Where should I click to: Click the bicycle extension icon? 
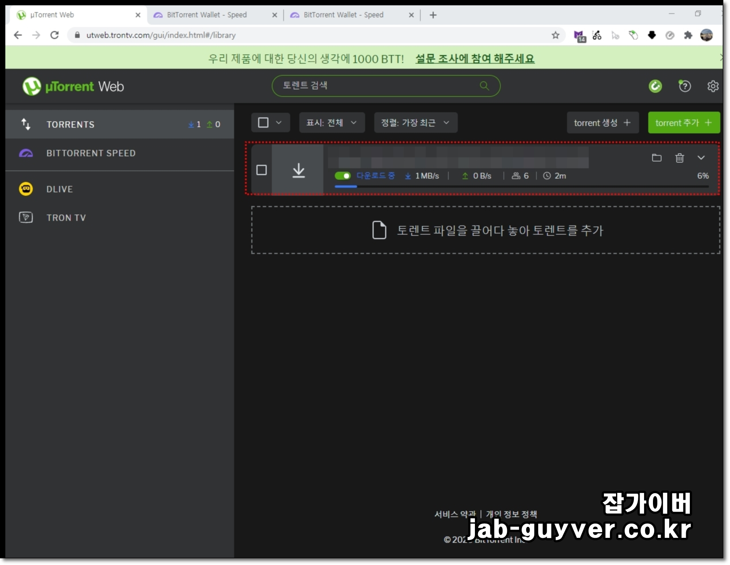[597, 35]
